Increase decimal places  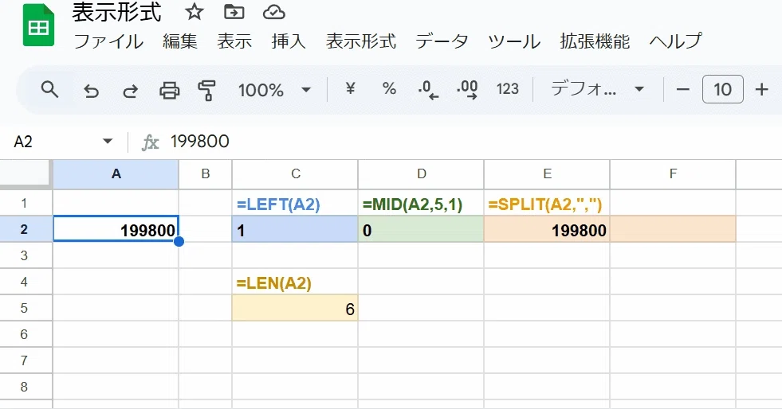pyautogui.click(x=467, y=90)
